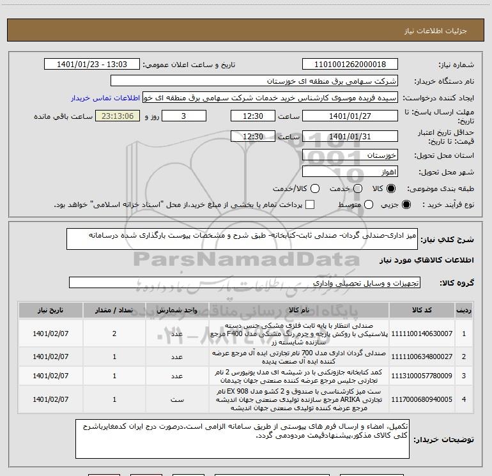Click the buyer organization name field
This screenshot has height=476, width=492.
click(x=254, y=81)
